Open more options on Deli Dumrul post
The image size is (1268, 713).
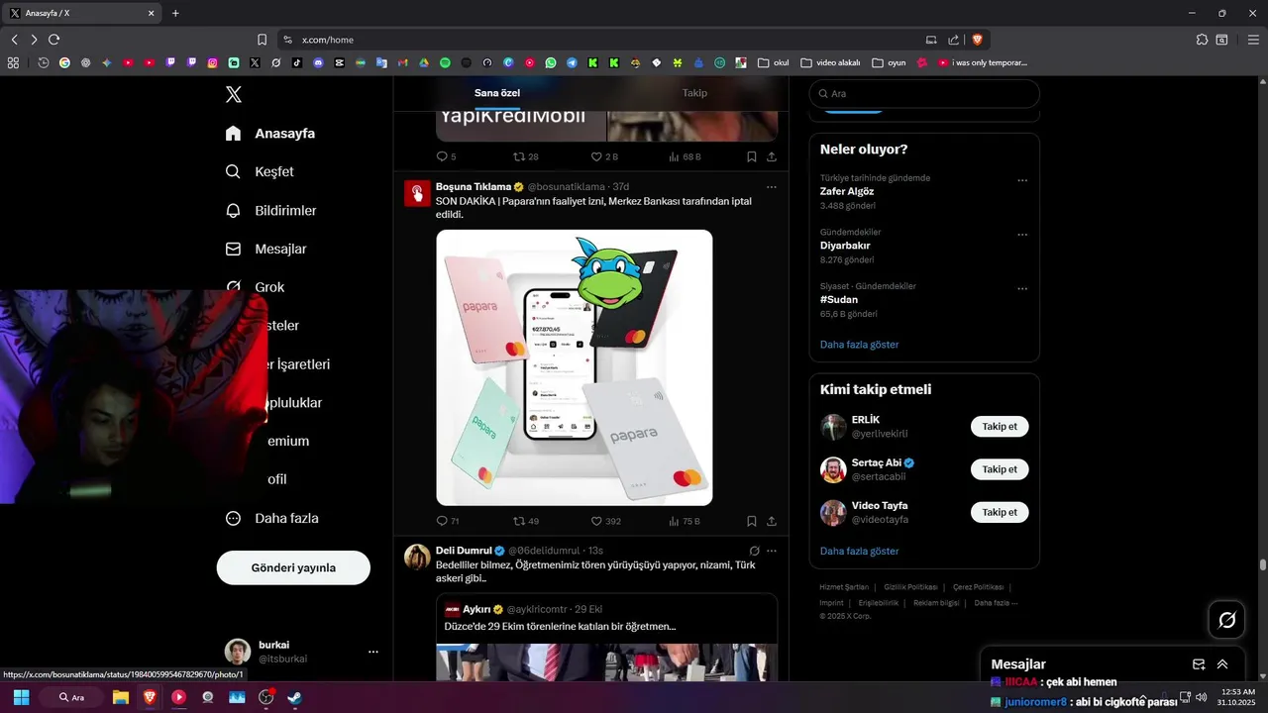click(x=772, y=551)
